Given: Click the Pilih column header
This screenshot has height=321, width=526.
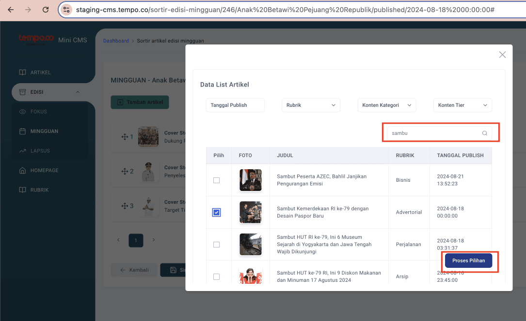Looking at the screenshot, I should click(219, 156).
